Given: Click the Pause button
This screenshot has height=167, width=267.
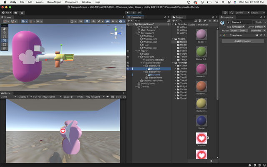Looking at the screenshot, I should point(133,13).
